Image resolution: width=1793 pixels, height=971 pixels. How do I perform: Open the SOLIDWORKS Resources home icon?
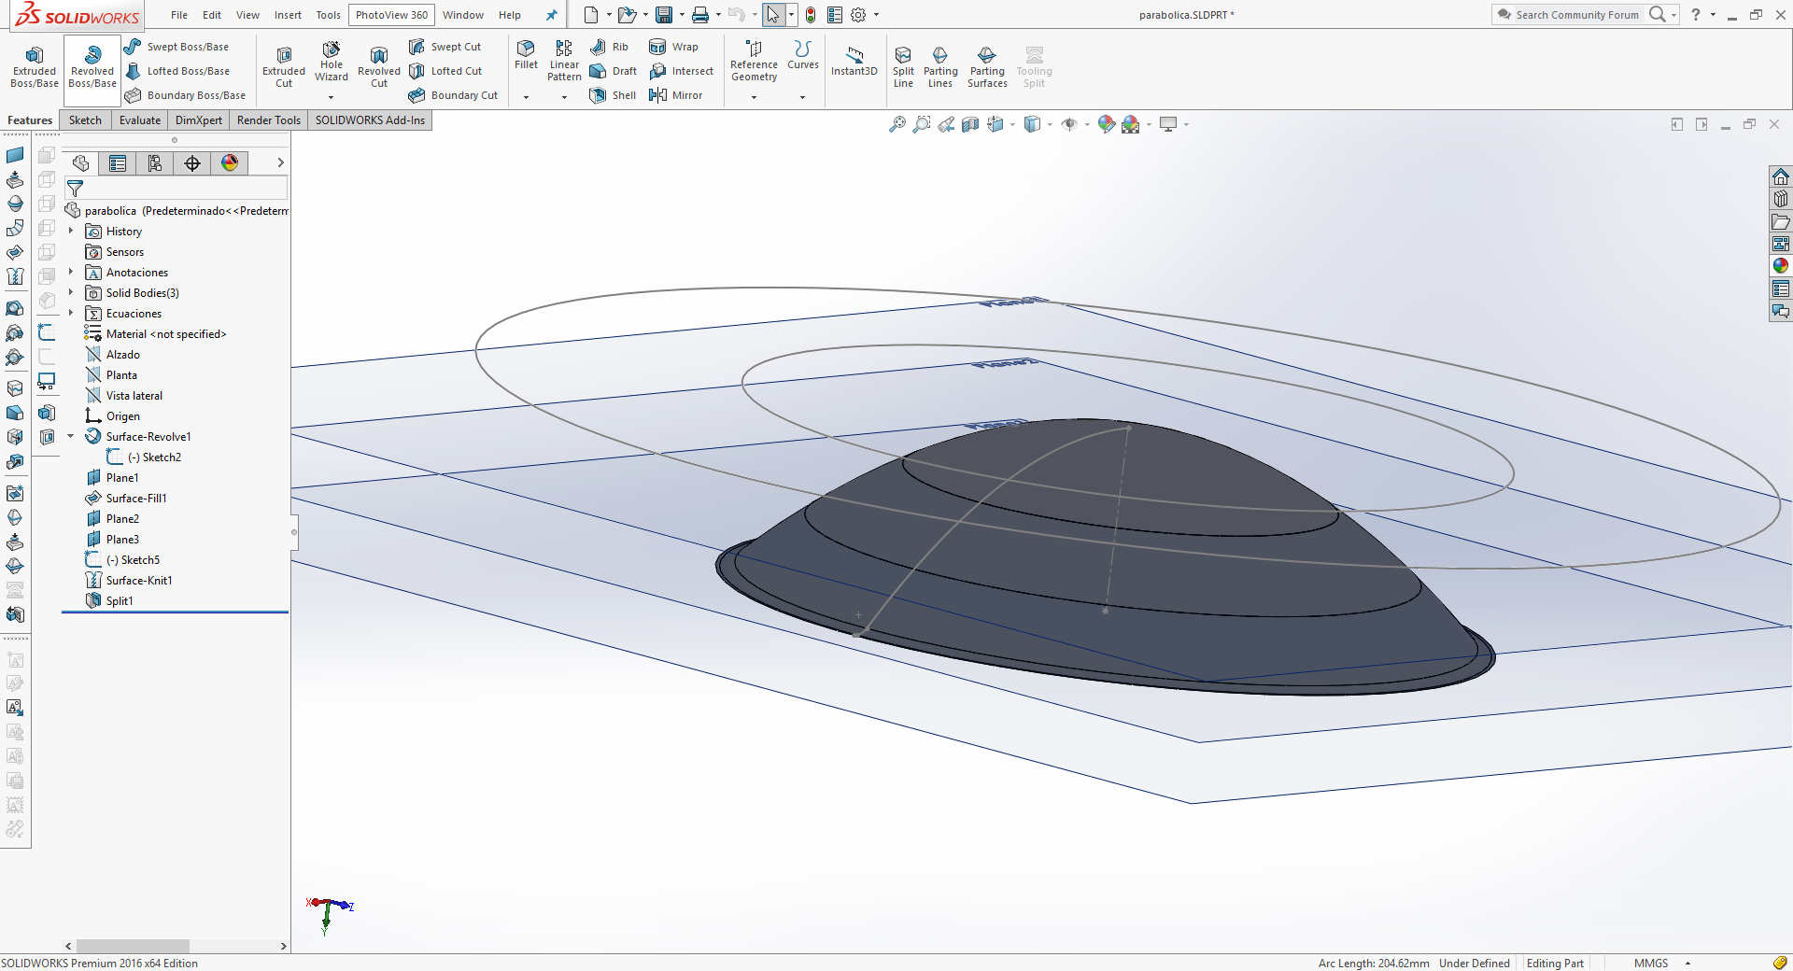tap(1781, 176)
